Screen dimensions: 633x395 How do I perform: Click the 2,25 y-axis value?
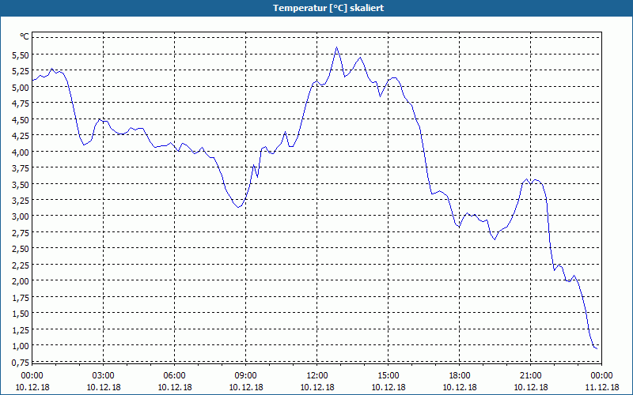(x=21, y=265)
